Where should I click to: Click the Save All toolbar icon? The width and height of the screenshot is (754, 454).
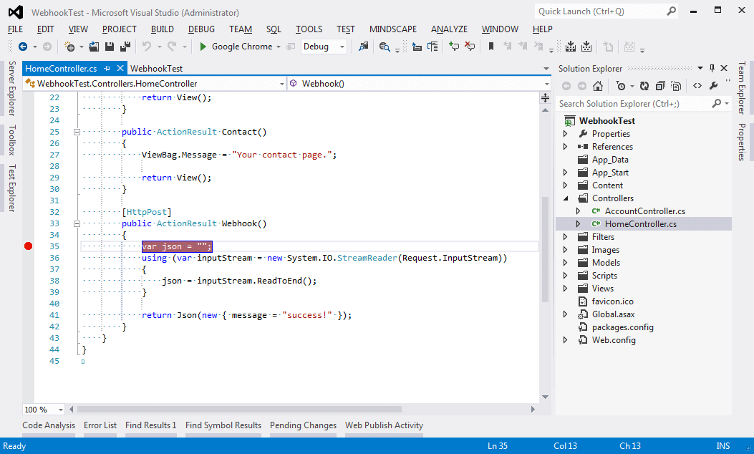126,47
